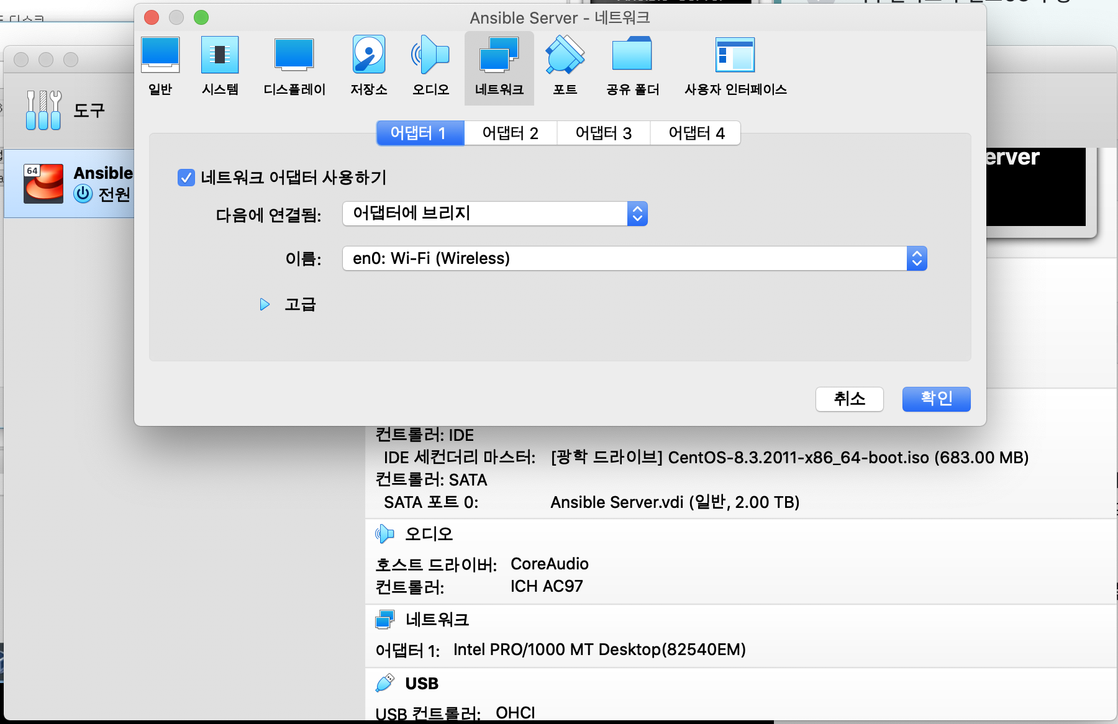Click the 도구 (Tools) label in Manager sidebar
The height and width of the screenshot is (724, 1118).
coord(89,111)
